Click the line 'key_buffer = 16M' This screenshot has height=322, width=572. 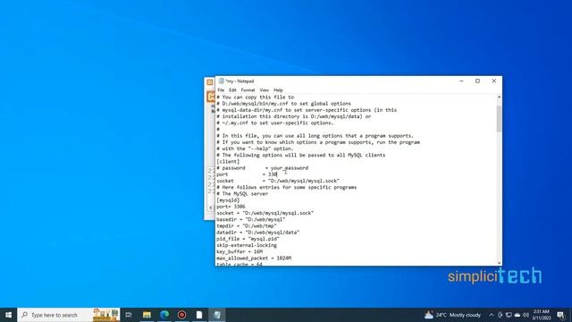pyautogui.click(x=240, y=251)
